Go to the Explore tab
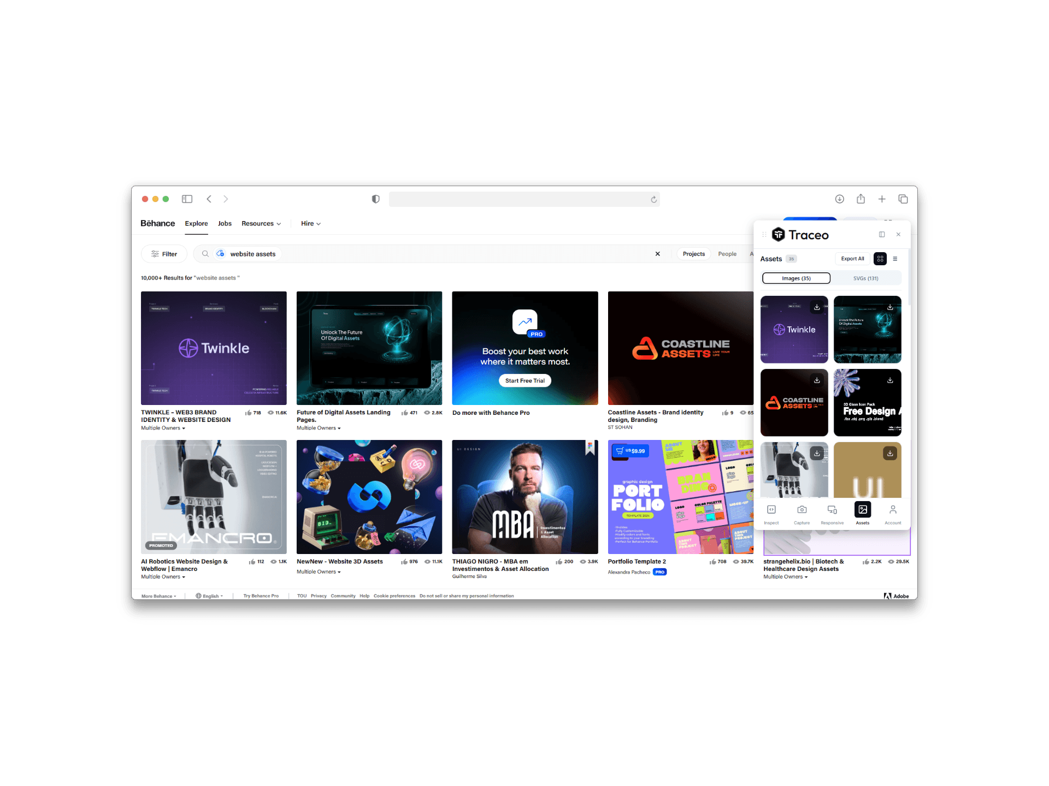The height and width of the screenshot is (786, 1049). [196, 224]
